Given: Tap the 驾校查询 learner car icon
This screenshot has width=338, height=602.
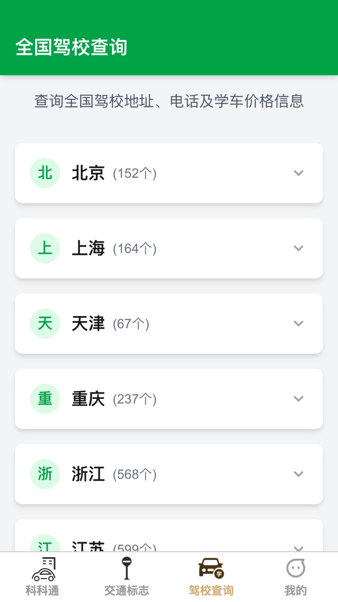Looking at the screenshot, I should click(x=211, y=568).
